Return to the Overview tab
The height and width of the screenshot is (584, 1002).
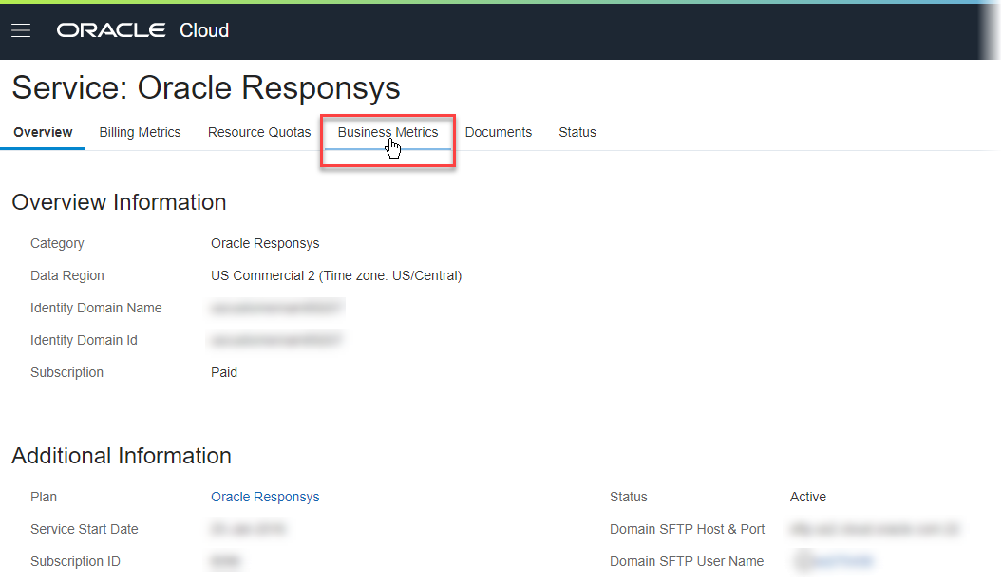coord(42,132)
